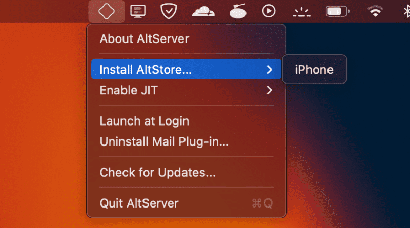This screenshot has height=228, width=410.
Task: Quit AltServer from the menu
Action: 187,203
